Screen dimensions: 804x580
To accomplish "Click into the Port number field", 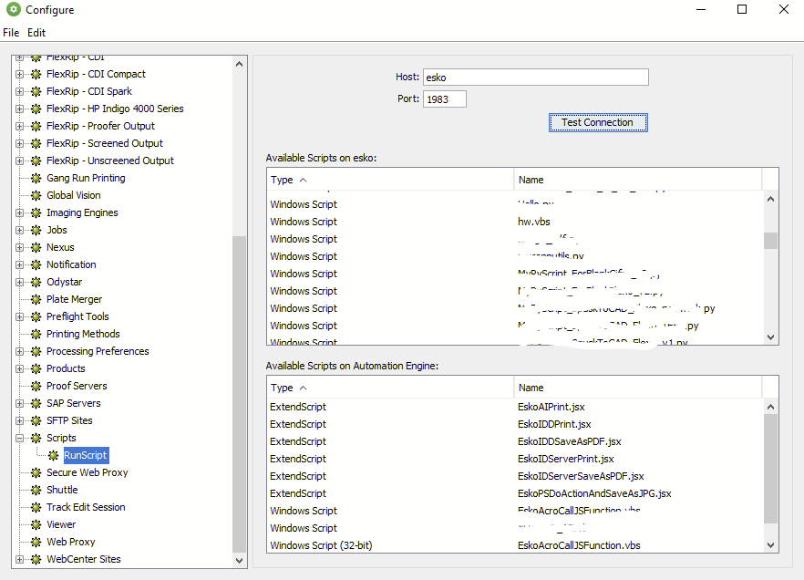I will [444, 98].
